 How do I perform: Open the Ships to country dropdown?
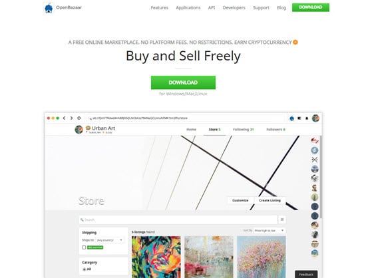110,240
